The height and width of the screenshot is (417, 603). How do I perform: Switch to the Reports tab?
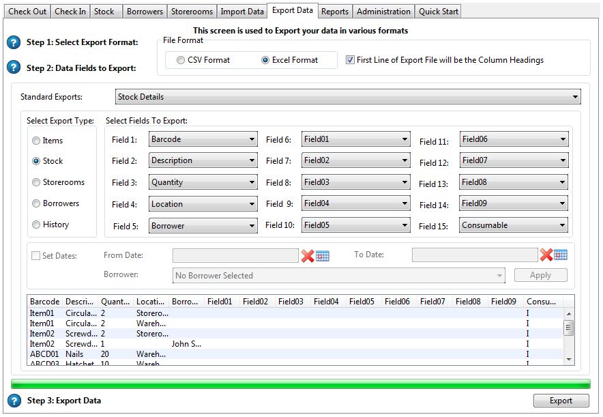(335, 12)
